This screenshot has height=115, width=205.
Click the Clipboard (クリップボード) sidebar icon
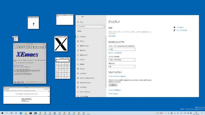point(78,87)
